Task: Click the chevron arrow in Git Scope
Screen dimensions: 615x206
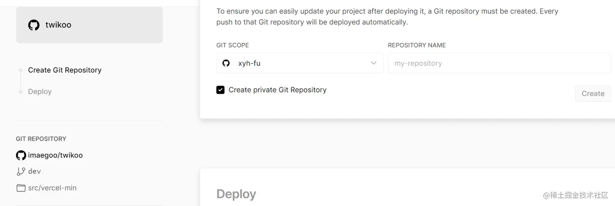Action: pos(373,63)
